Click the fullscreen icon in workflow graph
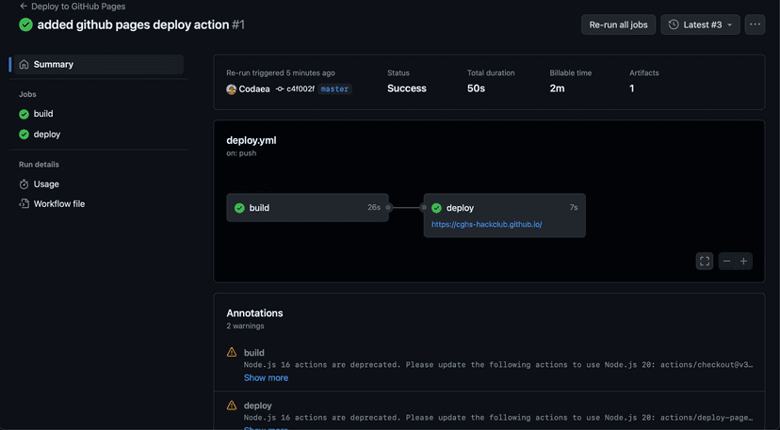Image resolution: width=780 pixels, height=430 pixels. click(x=705, y=262)
